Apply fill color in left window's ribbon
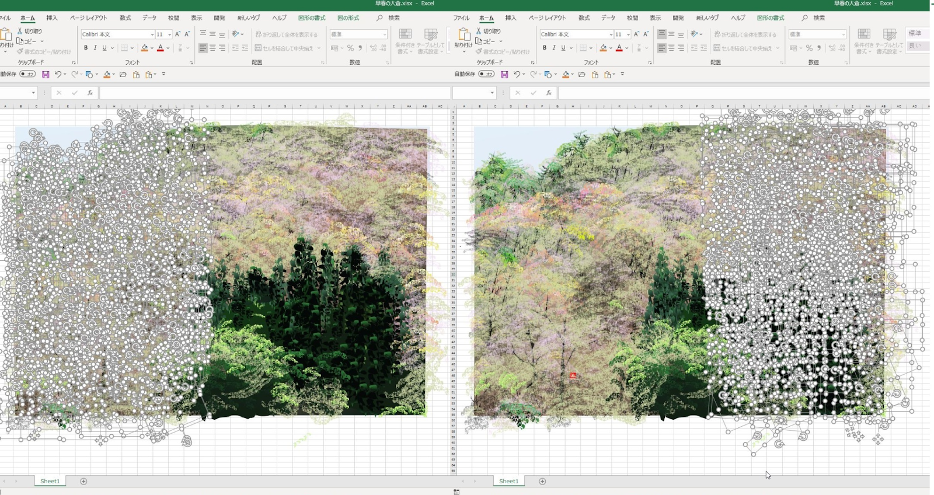The width and height of the screenshot is (934, 495). pyautogui.click(x=145, y=48)
